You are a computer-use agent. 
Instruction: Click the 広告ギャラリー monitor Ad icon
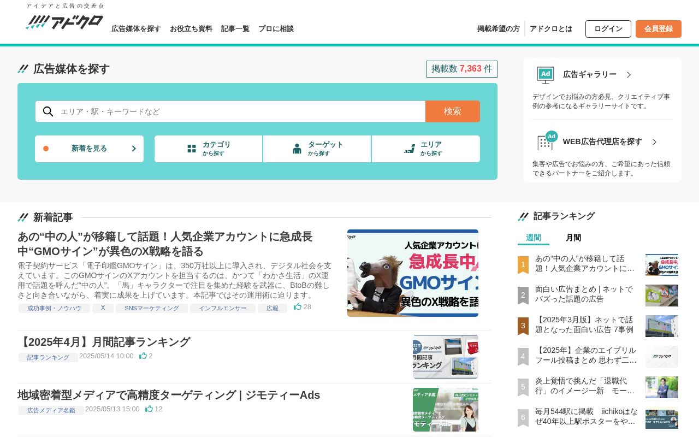point(546,75)
